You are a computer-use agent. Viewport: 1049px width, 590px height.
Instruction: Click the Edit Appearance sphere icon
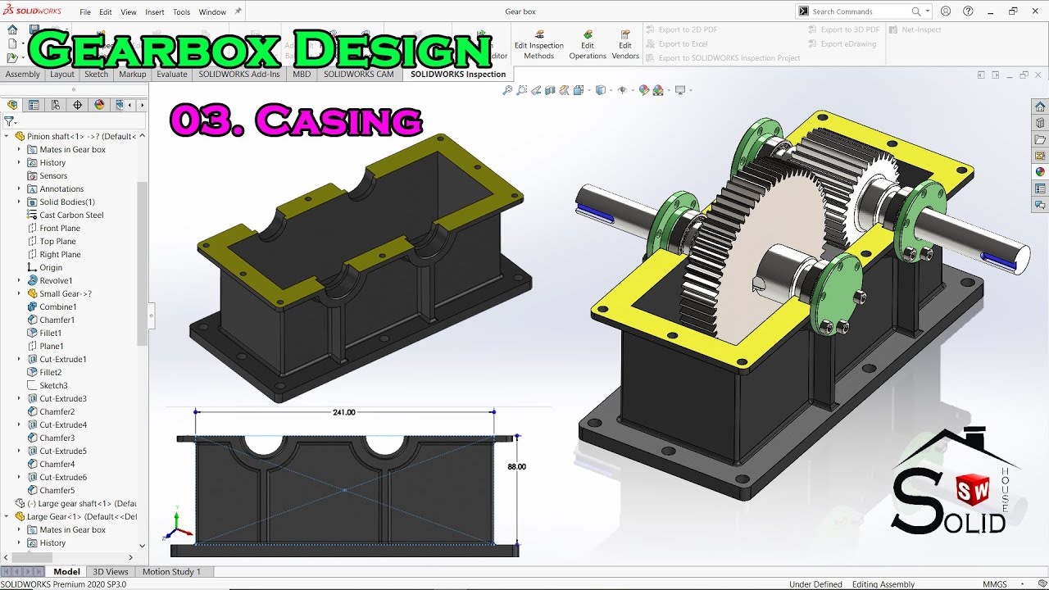[x=643, y=90]
